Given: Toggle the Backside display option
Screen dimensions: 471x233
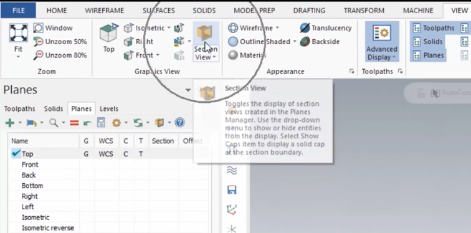Looking at the screenshot, I should 320,42.
